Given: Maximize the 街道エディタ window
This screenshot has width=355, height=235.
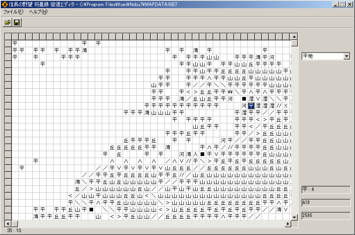Looking at the screenshot, I should (x=342, y=4).
